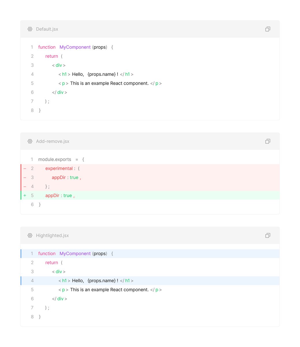Click opening div tag in Default.jsx line 3
300x347 pixels.
(59, 65)
